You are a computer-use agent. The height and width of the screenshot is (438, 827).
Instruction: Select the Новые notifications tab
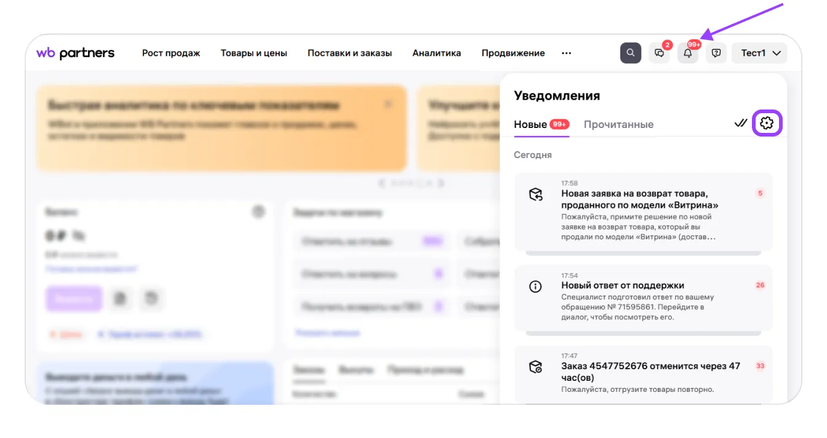[530, 124]
